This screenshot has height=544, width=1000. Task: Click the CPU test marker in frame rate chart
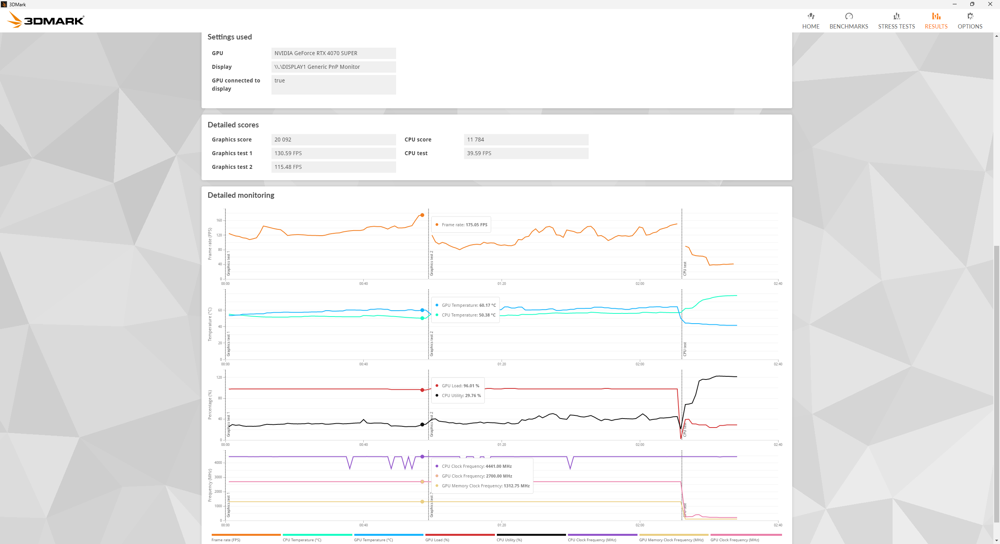(x=685, y=269)
